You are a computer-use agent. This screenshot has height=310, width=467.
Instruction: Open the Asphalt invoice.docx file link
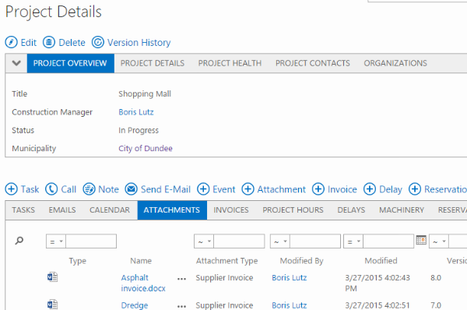[x=143, y=283]
